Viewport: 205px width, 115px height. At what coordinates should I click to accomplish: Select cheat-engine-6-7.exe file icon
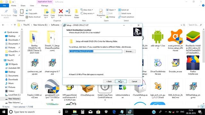tap(52, 63)
